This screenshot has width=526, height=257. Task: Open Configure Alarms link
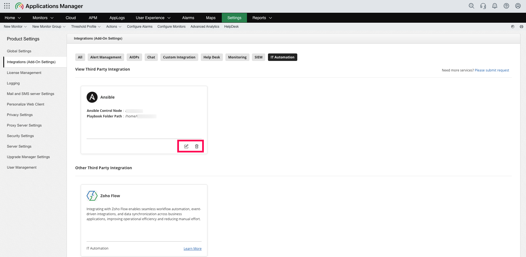point(140,27)
